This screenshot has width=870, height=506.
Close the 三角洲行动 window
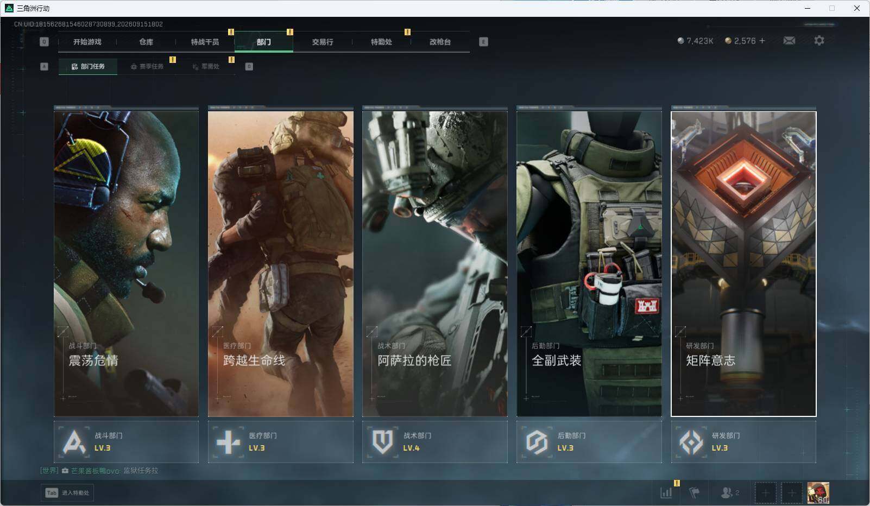[857, 8]
